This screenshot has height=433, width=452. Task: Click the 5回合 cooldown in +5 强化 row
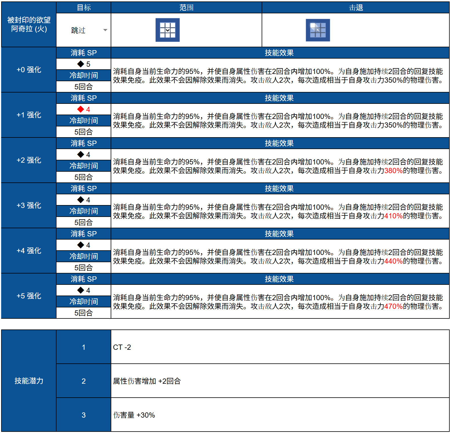(x=84, y=313)
